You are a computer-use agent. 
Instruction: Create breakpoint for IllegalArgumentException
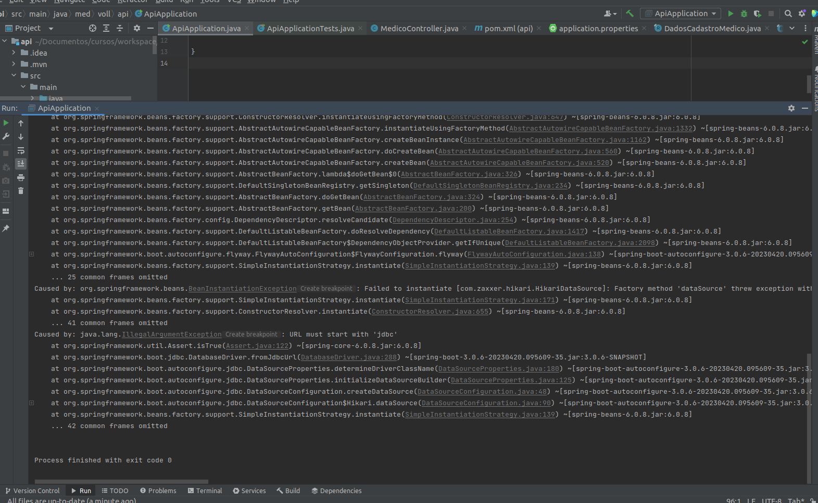[x=251, y=334]
